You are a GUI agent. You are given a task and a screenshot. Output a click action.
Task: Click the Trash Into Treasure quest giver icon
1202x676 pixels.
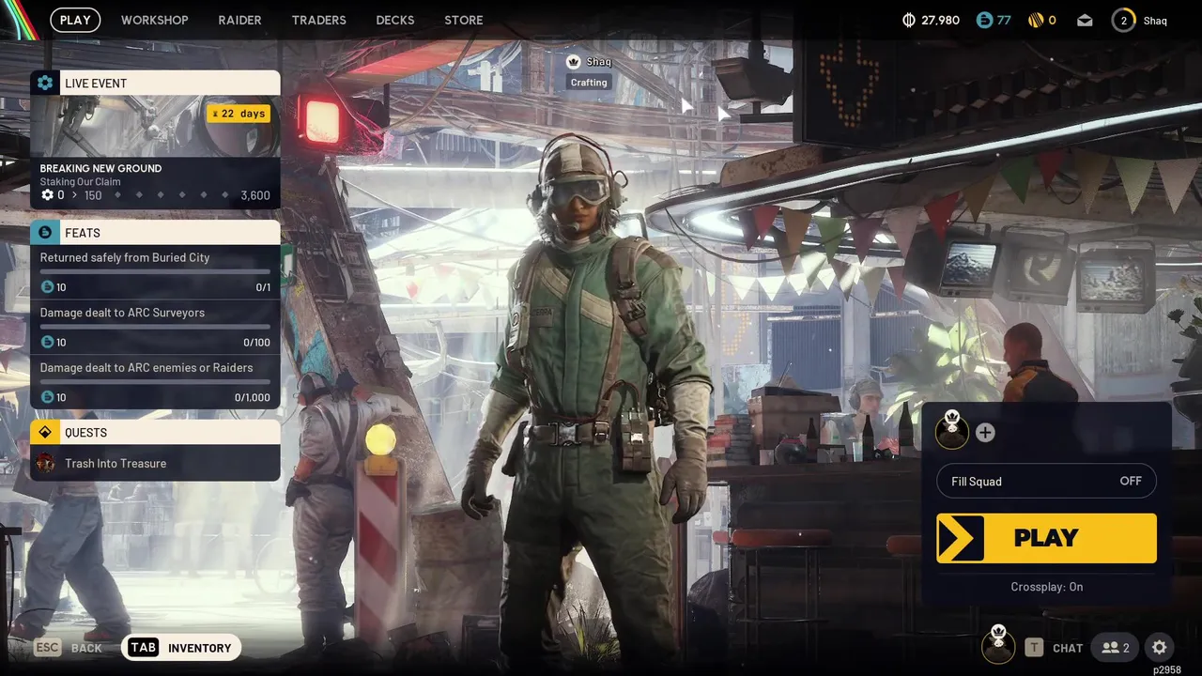pyautogui.click(x=45, y=463)
